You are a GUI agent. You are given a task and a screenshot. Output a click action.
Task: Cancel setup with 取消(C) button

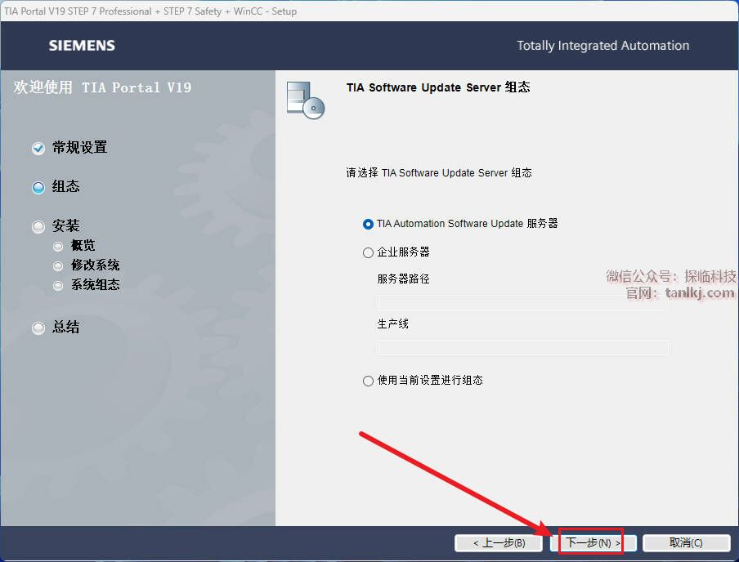686,542
